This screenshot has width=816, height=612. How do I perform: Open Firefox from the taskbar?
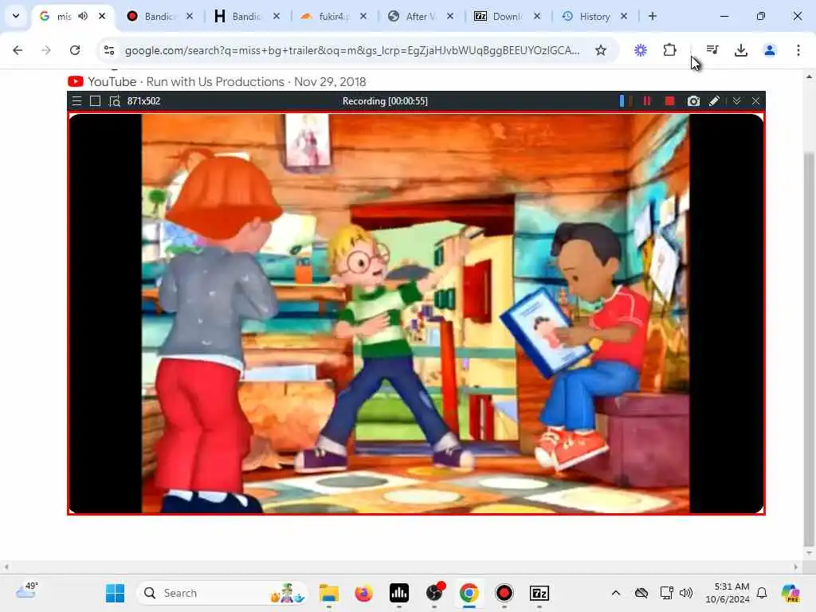coord(363,593)
